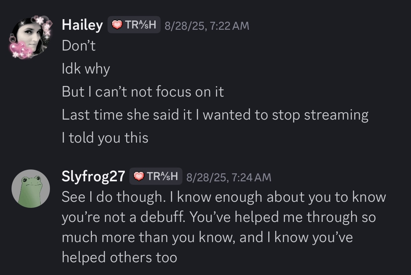The image size is (411, 275).
Task: Open the Hailey username profile
Action: coord(82,25)
